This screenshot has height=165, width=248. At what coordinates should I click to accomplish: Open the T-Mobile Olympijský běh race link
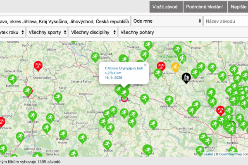click(124, 68)
